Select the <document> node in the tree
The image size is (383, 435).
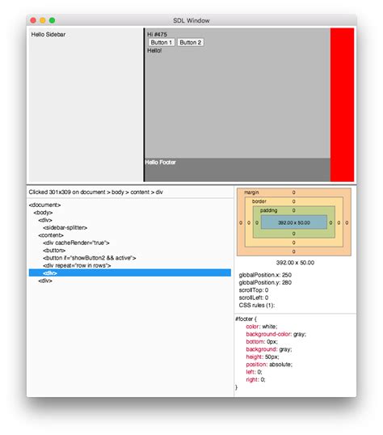[x=44, y=205]
